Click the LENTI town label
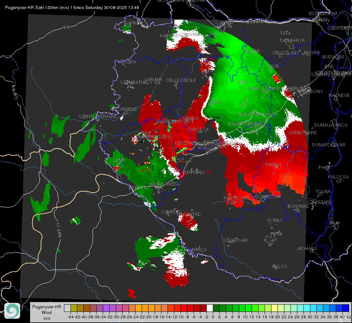Screen dimensions: 352x323 click(119, 160)
